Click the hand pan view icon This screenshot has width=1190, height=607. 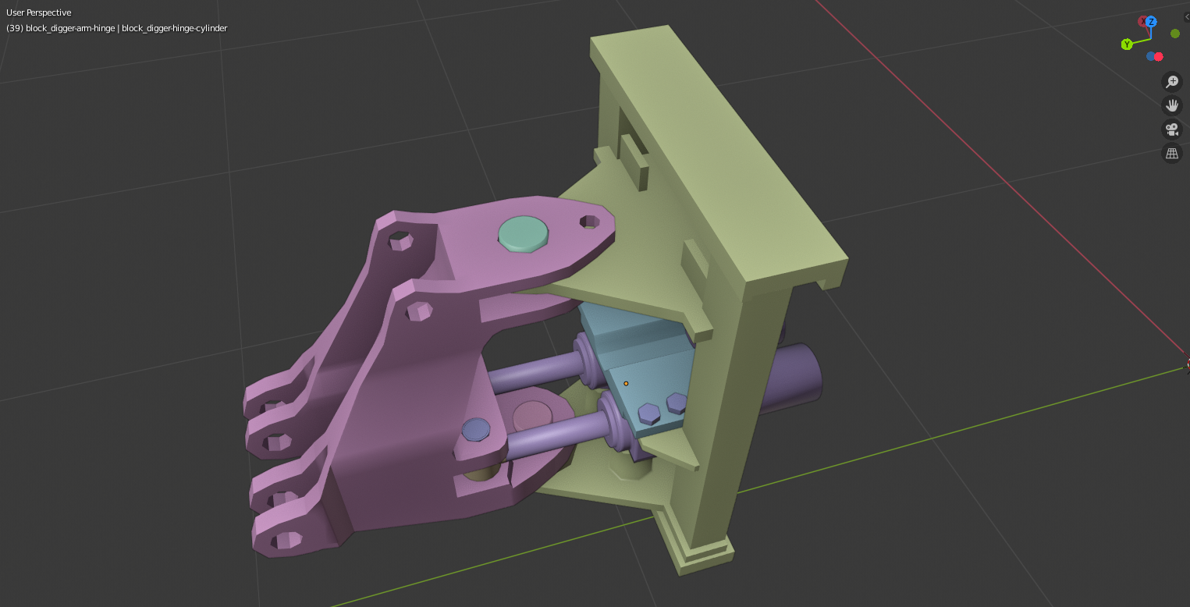click(1171, 105)
